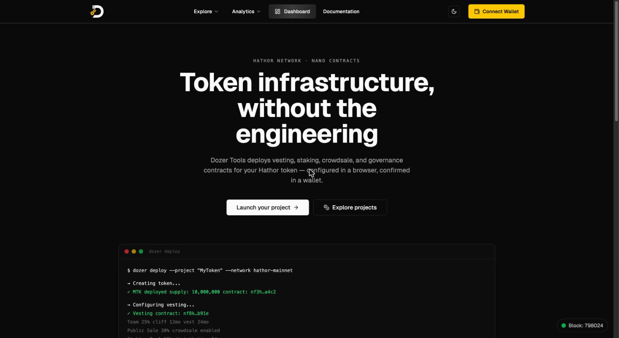Expand the Analytics dropdown menu
This screenshot has height=338, width=619.
tap(246, 12)
